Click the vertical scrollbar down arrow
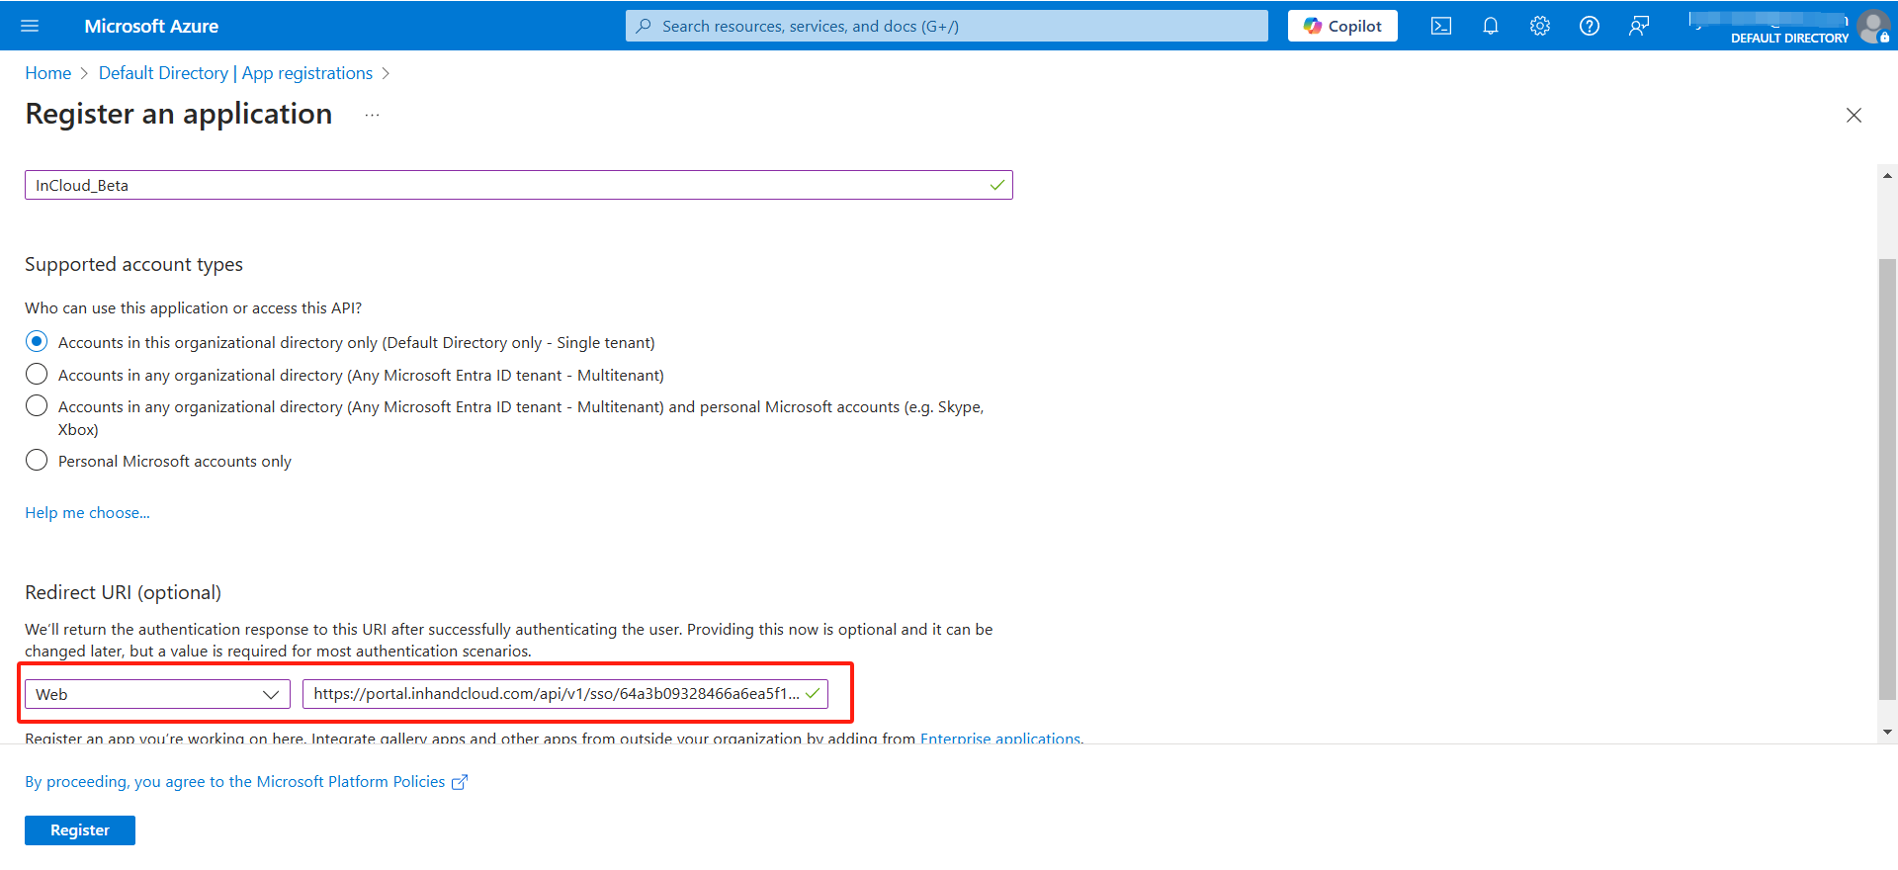The width and height of the screenshot is (1898, 870). [1887, 733]
